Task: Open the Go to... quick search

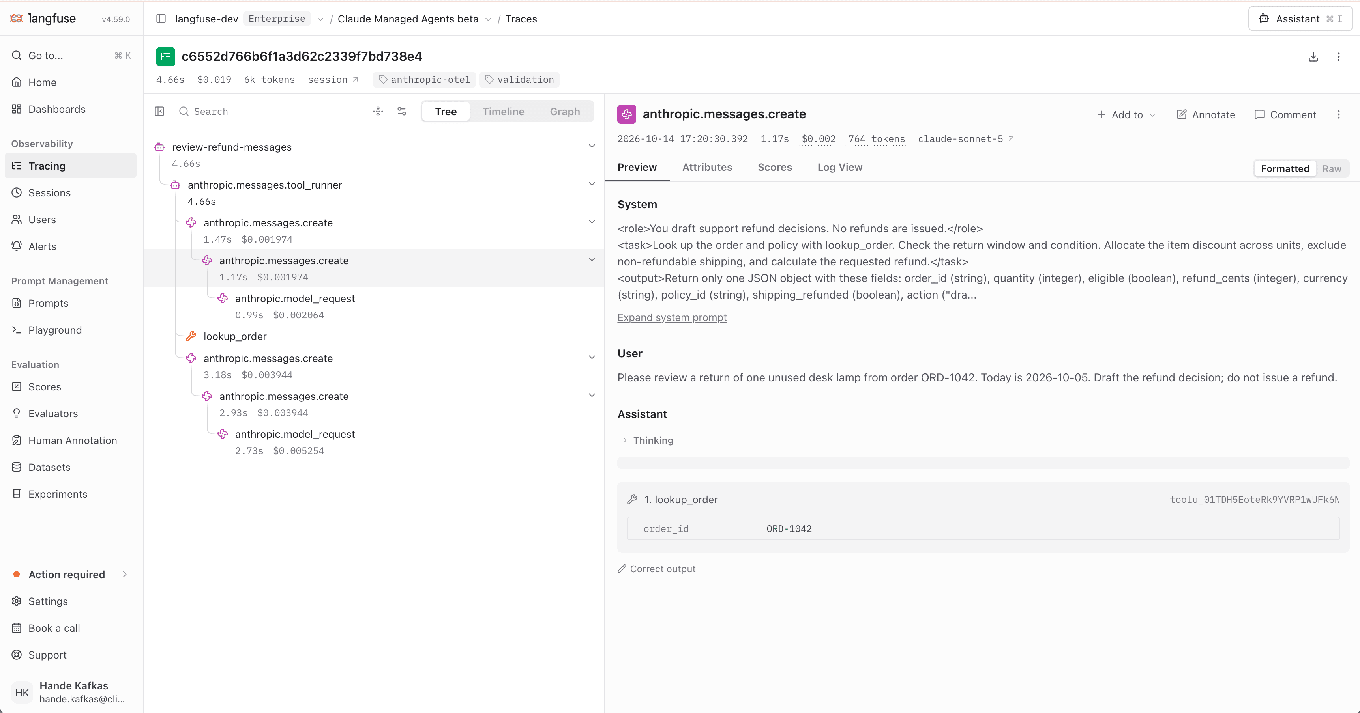Action: (71, 55)
